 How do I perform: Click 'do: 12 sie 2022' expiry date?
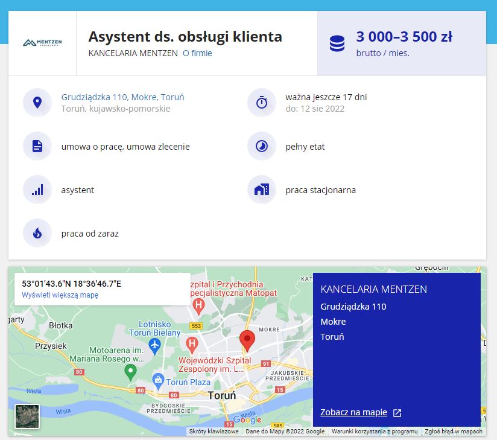pos(315,109)
